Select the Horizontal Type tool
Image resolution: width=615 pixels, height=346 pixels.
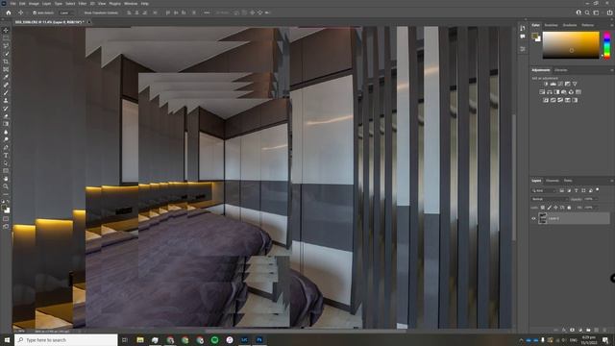[x=6, y=156]
